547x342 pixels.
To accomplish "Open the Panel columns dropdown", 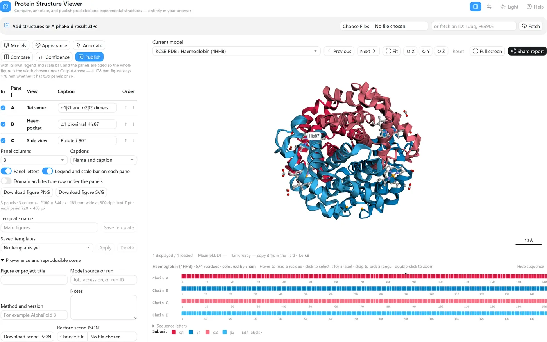I will pos(34,160).
